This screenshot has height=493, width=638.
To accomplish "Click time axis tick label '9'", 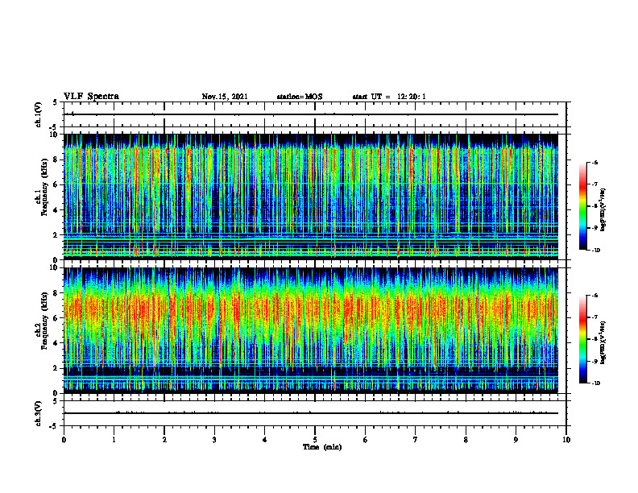I will point(516,440).
